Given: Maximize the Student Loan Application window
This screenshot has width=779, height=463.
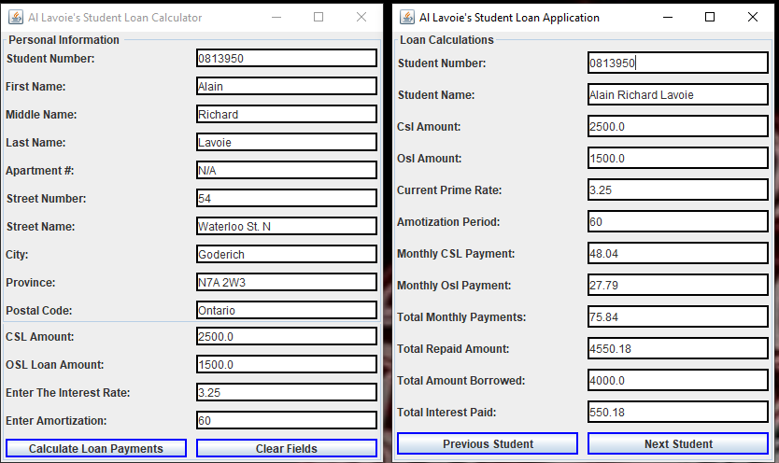Looking at the screenshot, I should tap(710, 18).
